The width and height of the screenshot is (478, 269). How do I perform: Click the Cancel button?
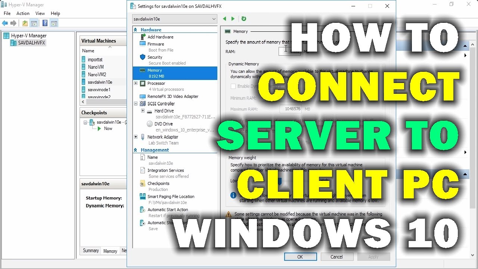click(336, 257)
